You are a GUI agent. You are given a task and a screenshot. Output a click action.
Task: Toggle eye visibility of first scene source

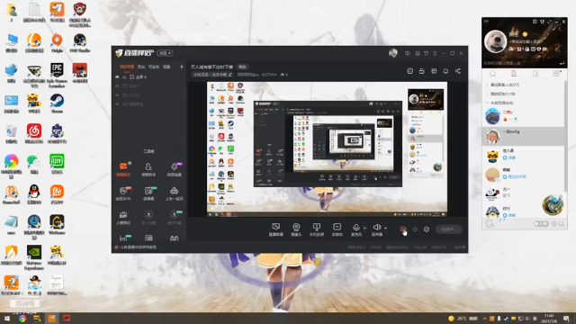(117, 77)
